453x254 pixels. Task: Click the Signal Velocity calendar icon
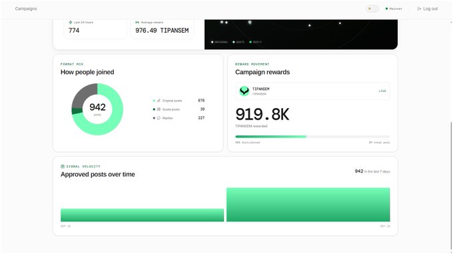[63, 167]
